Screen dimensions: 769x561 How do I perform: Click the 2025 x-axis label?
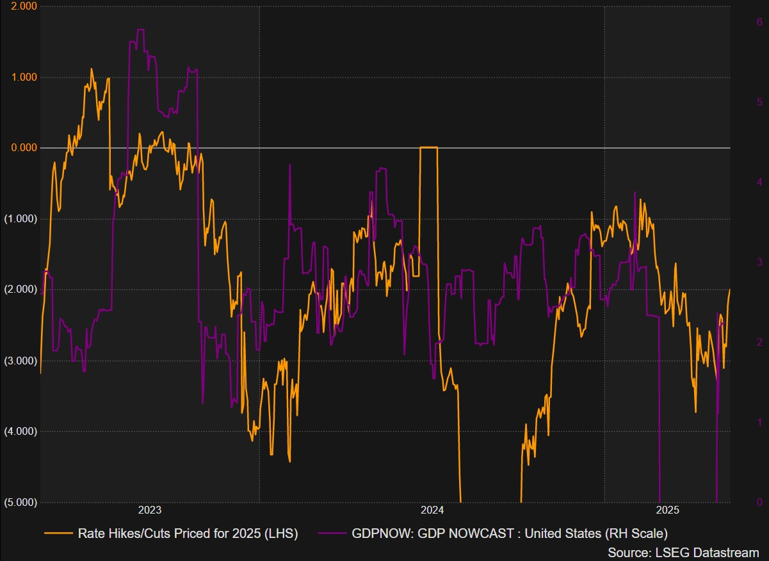click(x=668, y=510)
